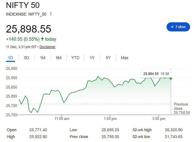Image resolution: width=194 pixels, height=142 pixels.
Task: Open the three-dot more options menu
Action: click(51, 14)
